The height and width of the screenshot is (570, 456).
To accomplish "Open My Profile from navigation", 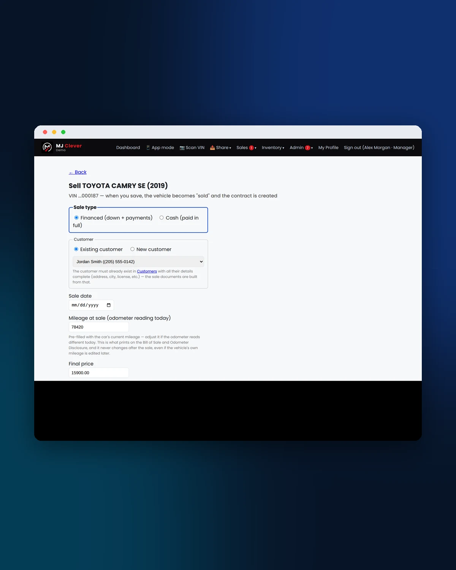I will [x=328, y=147].
